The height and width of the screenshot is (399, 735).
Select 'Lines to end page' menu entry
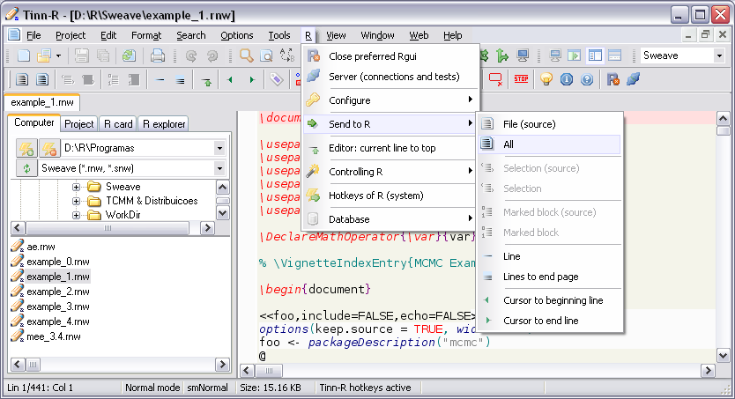coord(540,277)
